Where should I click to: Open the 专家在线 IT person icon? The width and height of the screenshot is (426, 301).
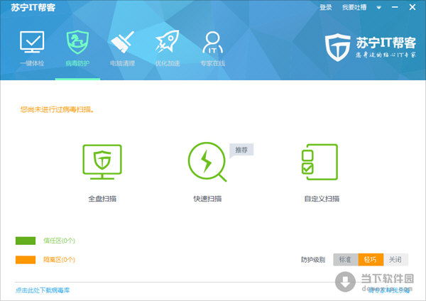212,42
